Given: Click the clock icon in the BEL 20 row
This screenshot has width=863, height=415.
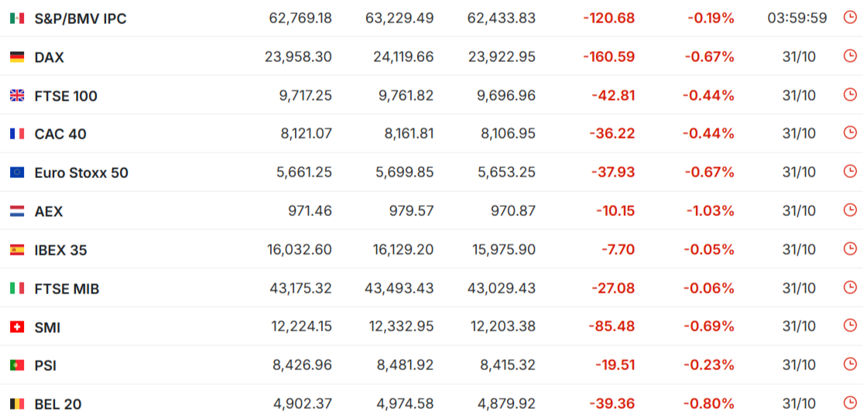Looking at the screenshot, I should [849, 403].
